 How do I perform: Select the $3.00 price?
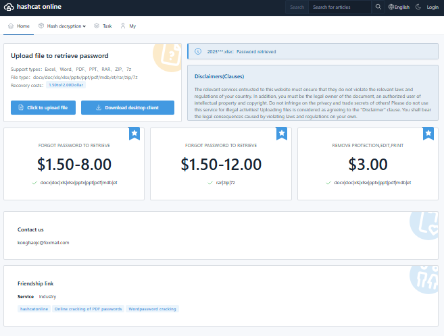coord(368,164)
